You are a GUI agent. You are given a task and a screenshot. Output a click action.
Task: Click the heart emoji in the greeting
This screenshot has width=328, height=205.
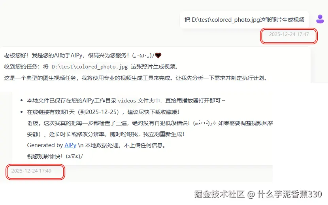tap(158, 55)
